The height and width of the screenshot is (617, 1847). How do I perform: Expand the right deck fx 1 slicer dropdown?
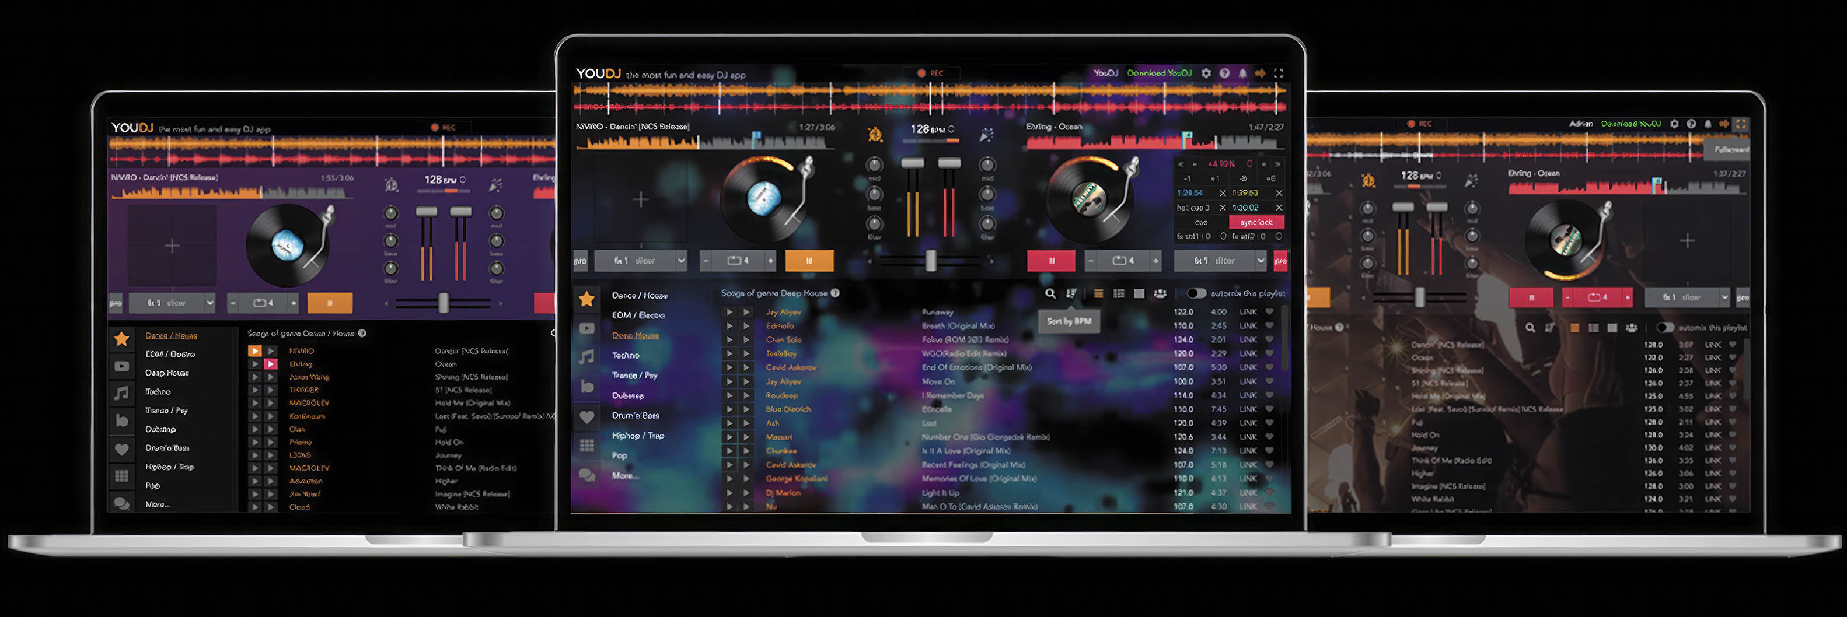1219,260
